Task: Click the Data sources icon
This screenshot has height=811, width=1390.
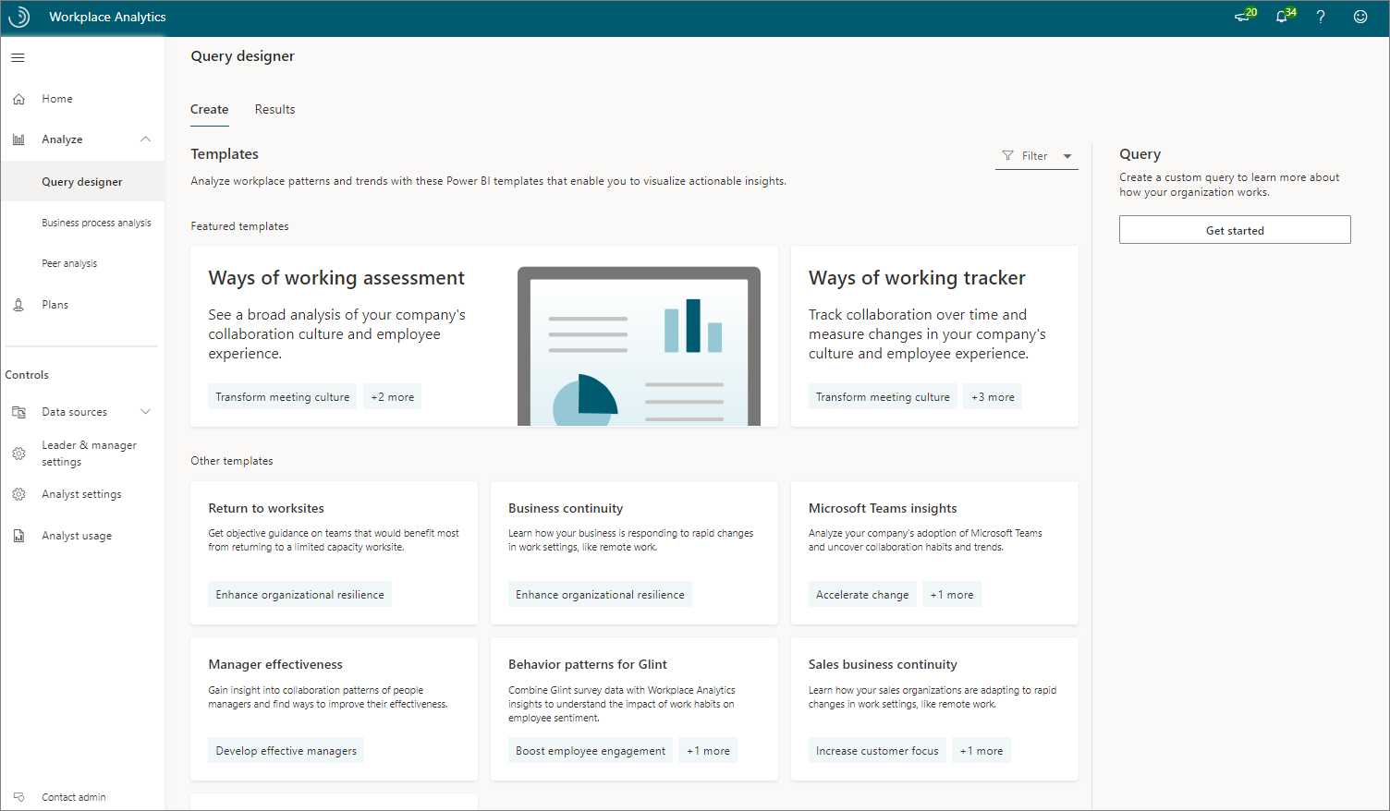Action: pos(18,412)
